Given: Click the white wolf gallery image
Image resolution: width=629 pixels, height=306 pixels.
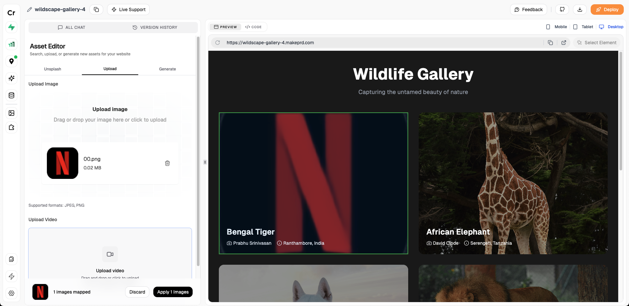Looking at the screenshot, I should 314,283.
